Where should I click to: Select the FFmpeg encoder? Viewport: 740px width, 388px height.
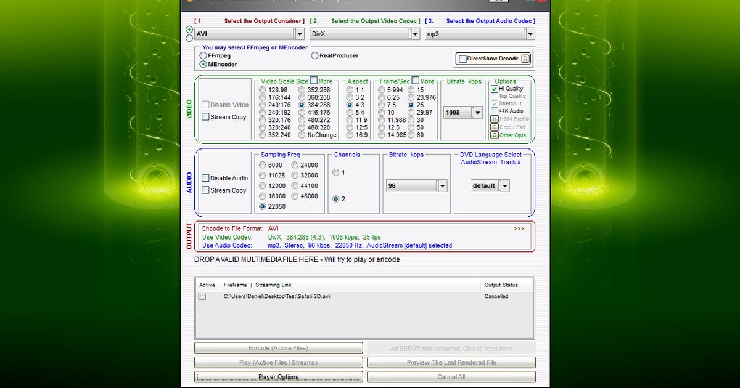click(x=203, y=55)
